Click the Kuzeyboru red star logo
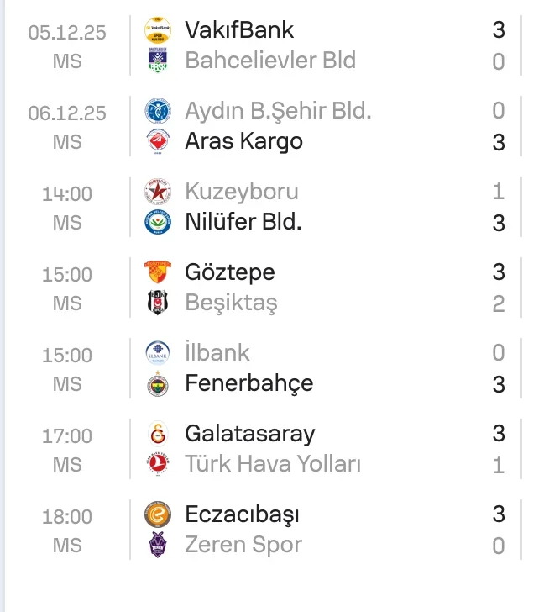Viewport: 544px width, 612px height. [x=157, y=192]
